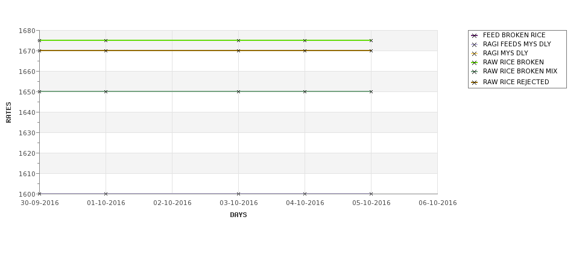Click the FEED BROKEN RICE legend label
This screenshot has height=258, width=588.
point(514,35)
